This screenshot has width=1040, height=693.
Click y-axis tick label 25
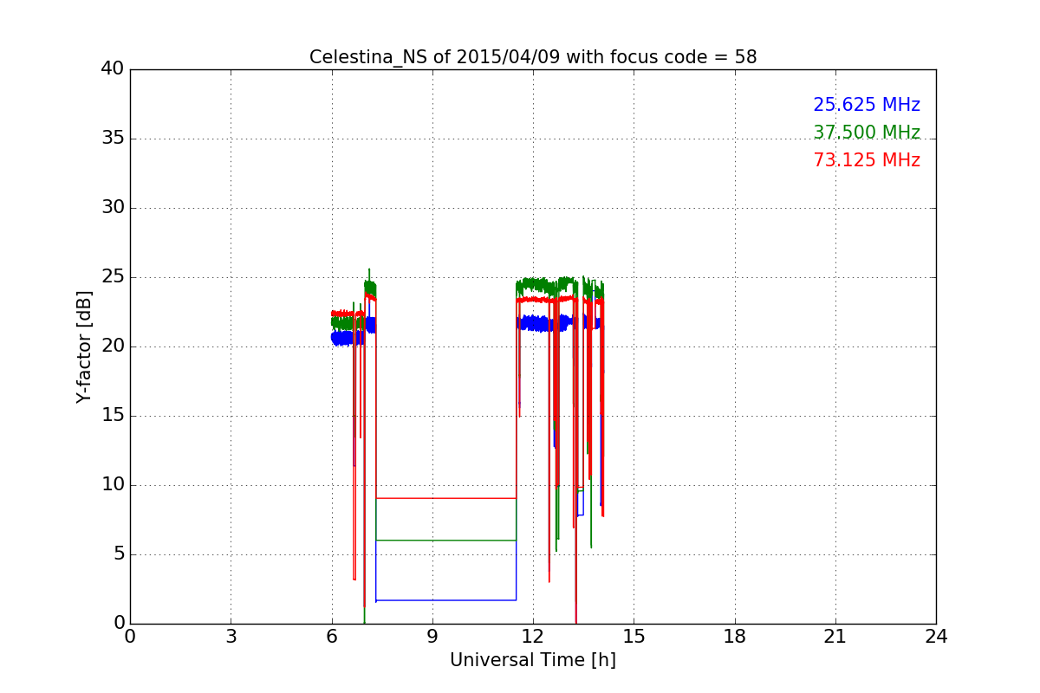(113, 277)
